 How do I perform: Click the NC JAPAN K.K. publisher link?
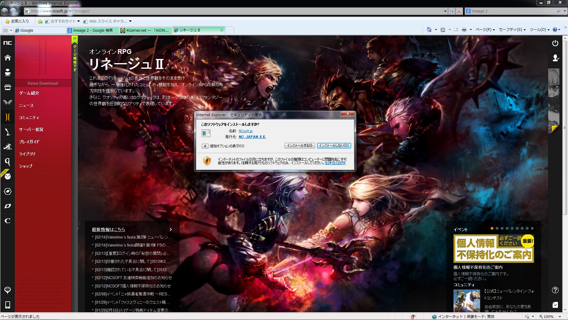pyautogui.click(x=252, y=137)
